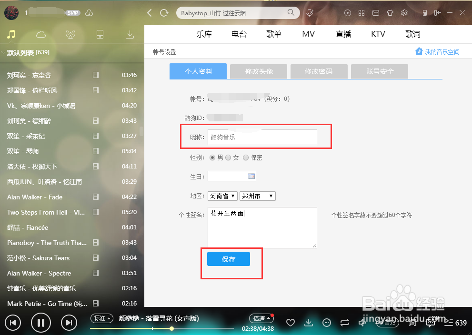Click the search box with Babystop text
Screen dimensions: 472x335
pos(238,13)
